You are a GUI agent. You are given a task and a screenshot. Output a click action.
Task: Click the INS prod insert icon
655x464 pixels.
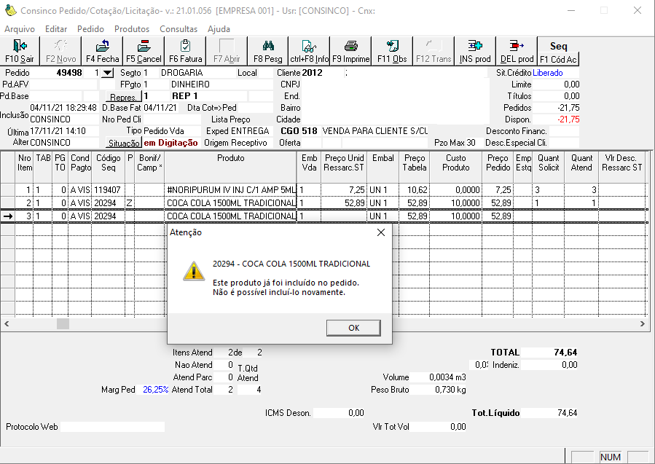pos(475,45)
